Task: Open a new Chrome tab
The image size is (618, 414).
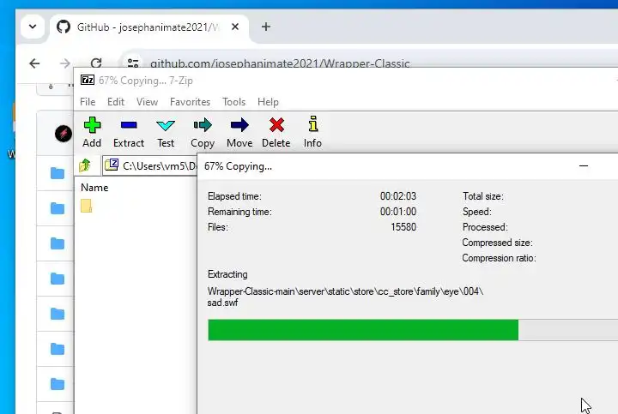Action: 266,27
